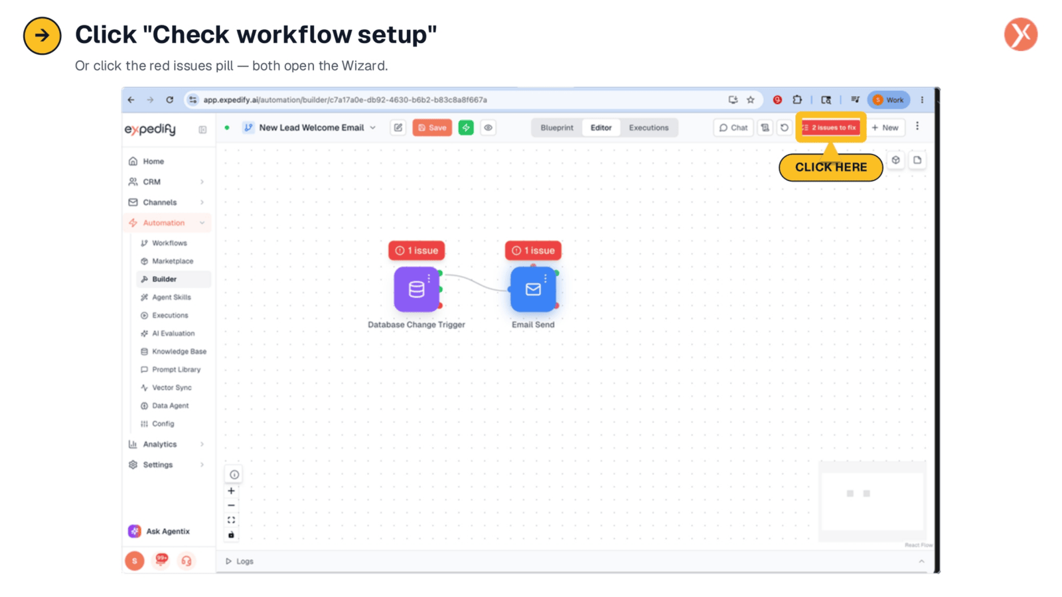The height and width of the screenshot is (597, 1062).
Task: Click the New button
Action: tap(885, 127)
